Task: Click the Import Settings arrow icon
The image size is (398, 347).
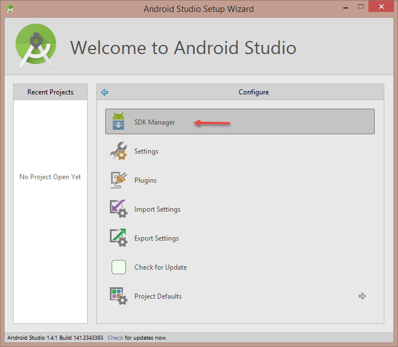Action: (x=118, y=209)
